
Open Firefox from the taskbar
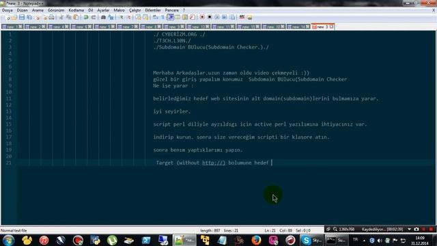coord(256,240)
